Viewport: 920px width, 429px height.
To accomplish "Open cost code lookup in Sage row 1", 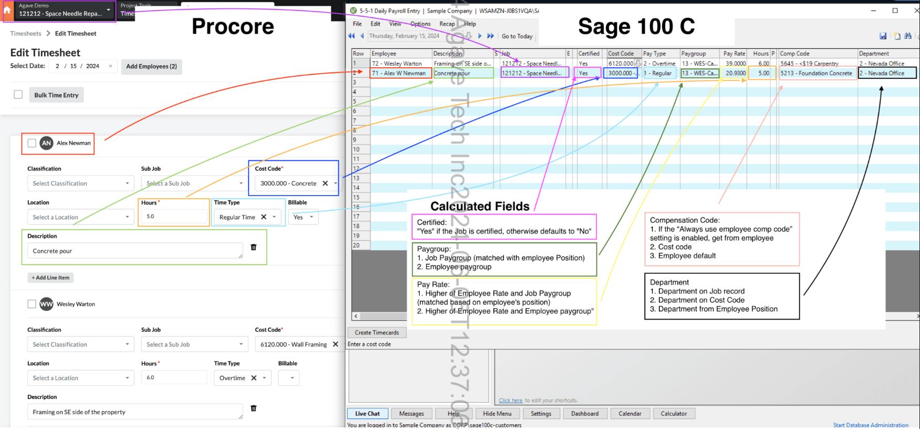I will pyautogui.click(x=638, y=63).
